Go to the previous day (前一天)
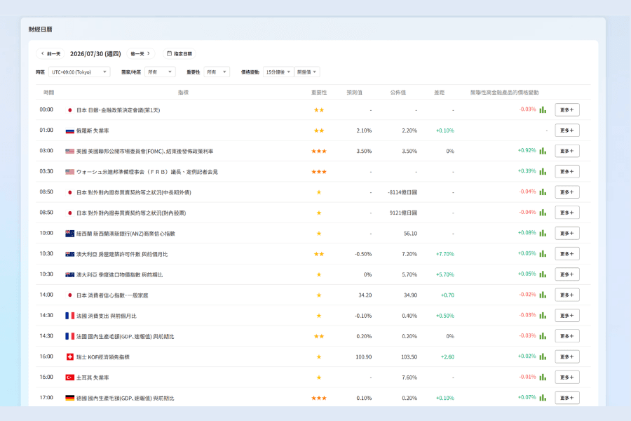Viewport: 631px width, 421px height. pyautogui.click(x=50, y=53)
